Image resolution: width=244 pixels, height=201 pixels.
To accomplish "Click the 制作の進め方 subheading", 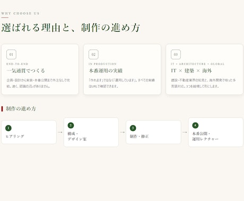I will tap(21, 108).
